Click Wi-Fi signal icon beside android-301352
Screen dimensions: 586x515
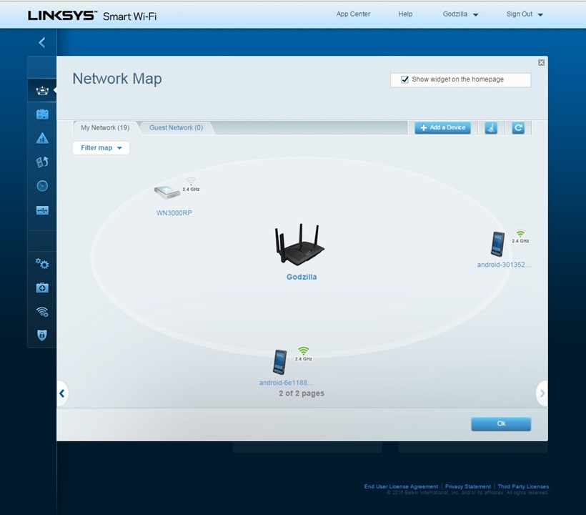(x=520, y=233)
